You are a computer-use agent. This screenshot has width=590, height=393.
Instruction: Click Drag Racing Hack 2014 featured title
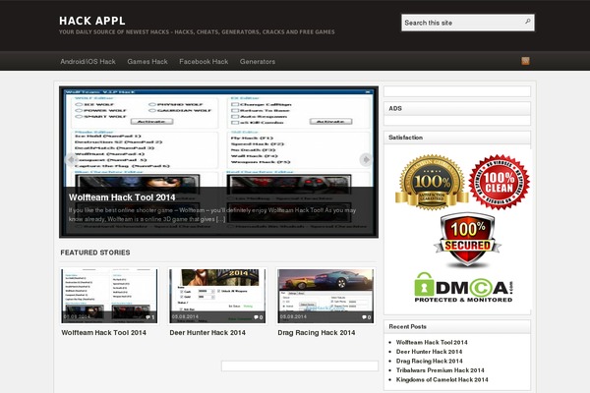tap(316, 332)
